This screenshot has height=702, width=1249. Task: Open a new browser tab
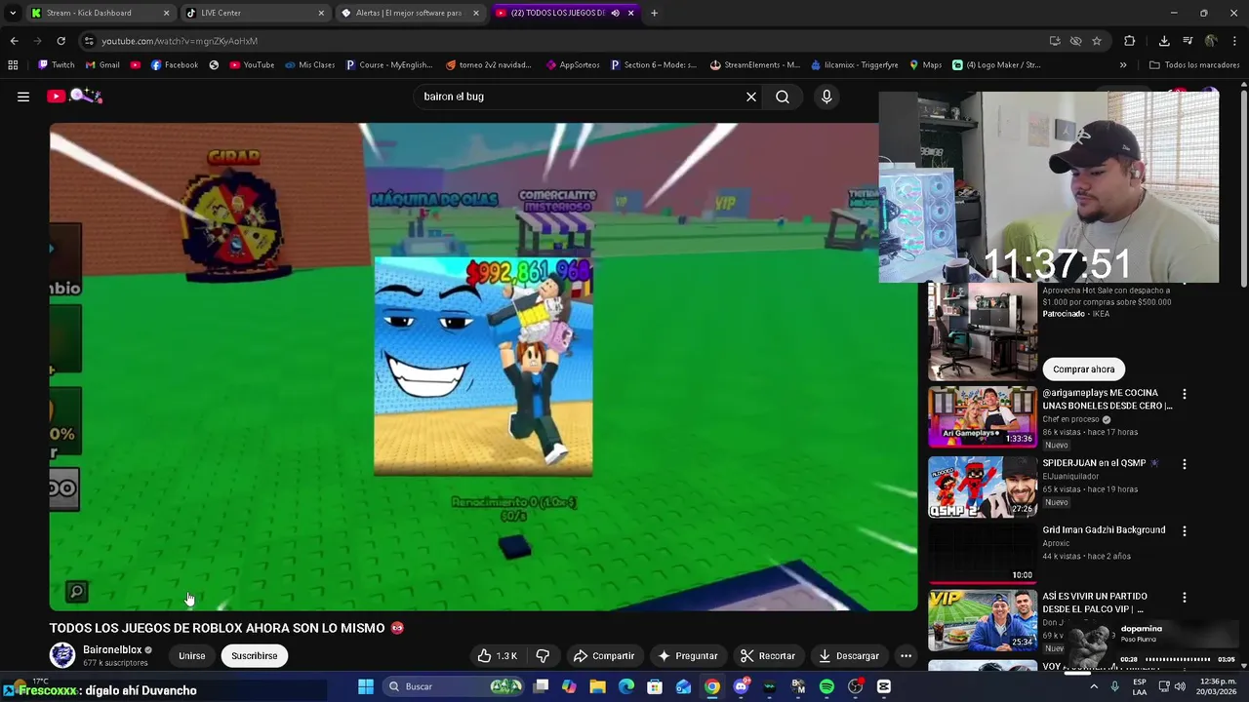(654, 13)
